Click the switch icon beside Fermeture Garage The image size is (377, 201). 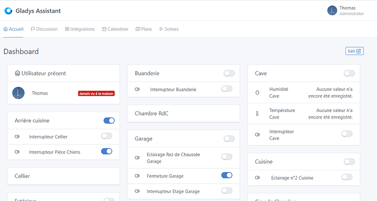point(137,176)
